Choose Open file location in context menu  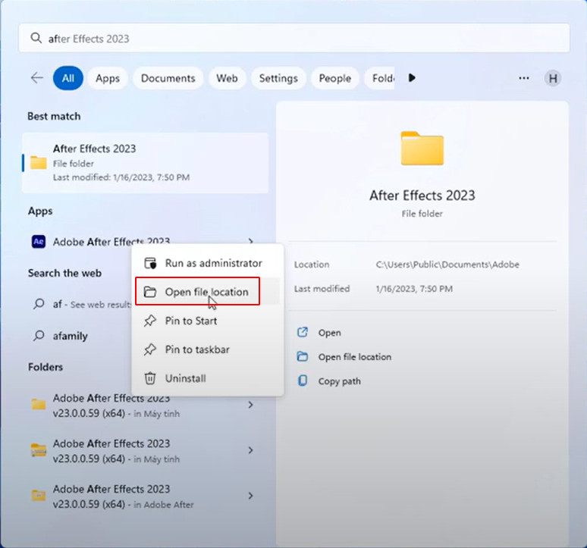click(206, 292)
